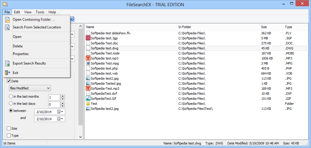Open the File menu
The height and width of the screenshot is (148, 311).
click(x=7, y=12)
